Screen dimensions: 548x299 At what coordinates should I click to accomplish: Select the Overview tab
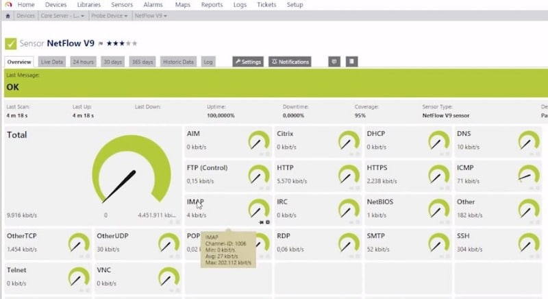tap(19, 62)
